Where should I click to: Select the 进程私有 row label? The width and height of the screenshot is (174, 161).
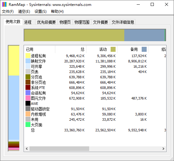pyautogui.click(x=38, y=56)
